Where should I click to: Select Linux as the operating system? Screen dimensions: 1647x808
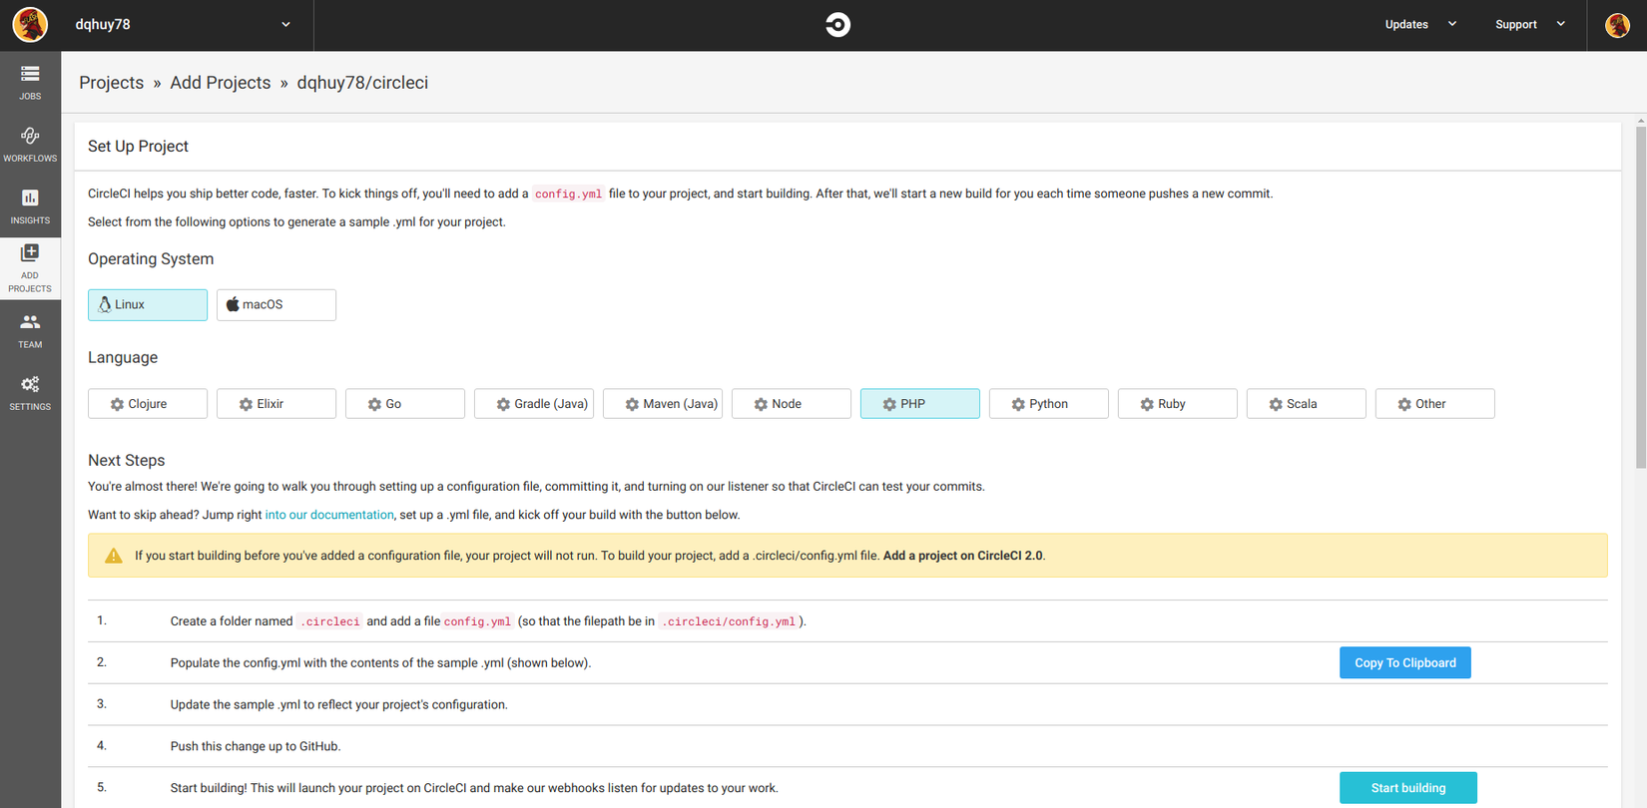[148, 304]
